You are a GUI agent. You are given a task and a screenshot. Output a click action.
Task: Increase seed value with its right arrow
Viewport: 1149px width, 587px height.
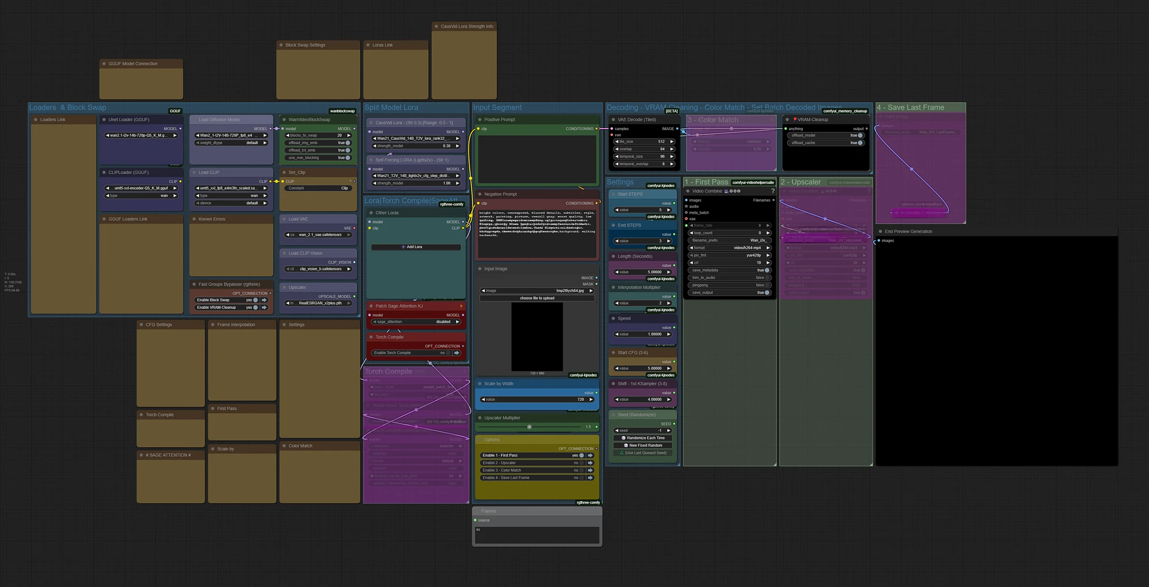point(668,430)
